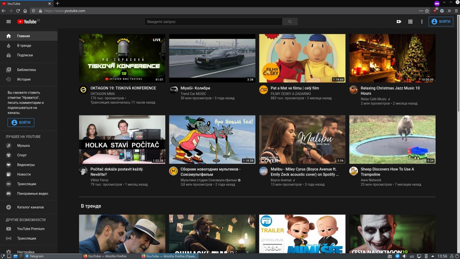Open the YouTube apps grid icon
The height and width of the screenshot is (259, 460).
click(410, 22)
